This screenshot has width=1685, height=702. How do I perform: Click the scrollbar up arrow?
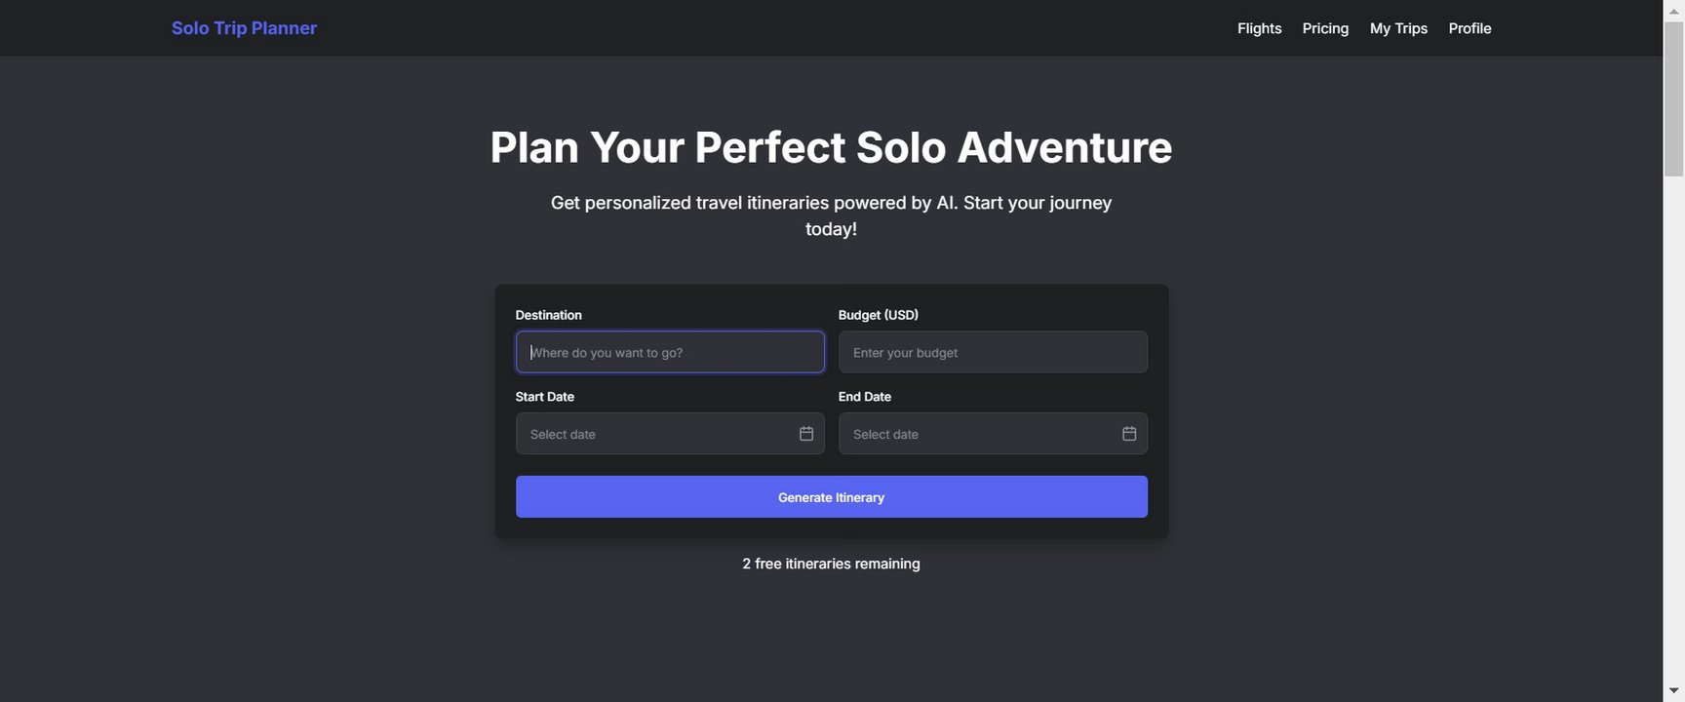point(1673,9)
